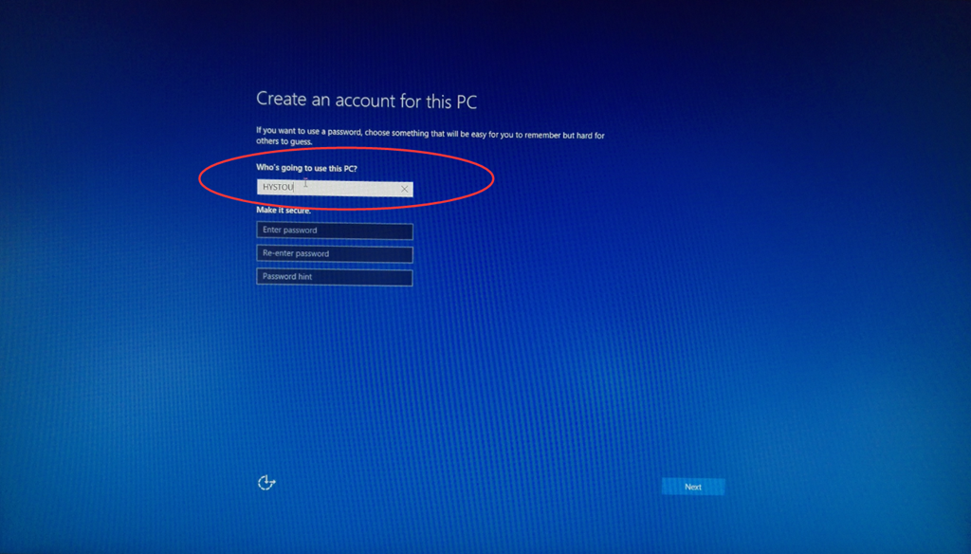Click the password advice paragraph under the heading
Image resolution: width=971 pixels, height=554 pixels.
click(430, 135)
